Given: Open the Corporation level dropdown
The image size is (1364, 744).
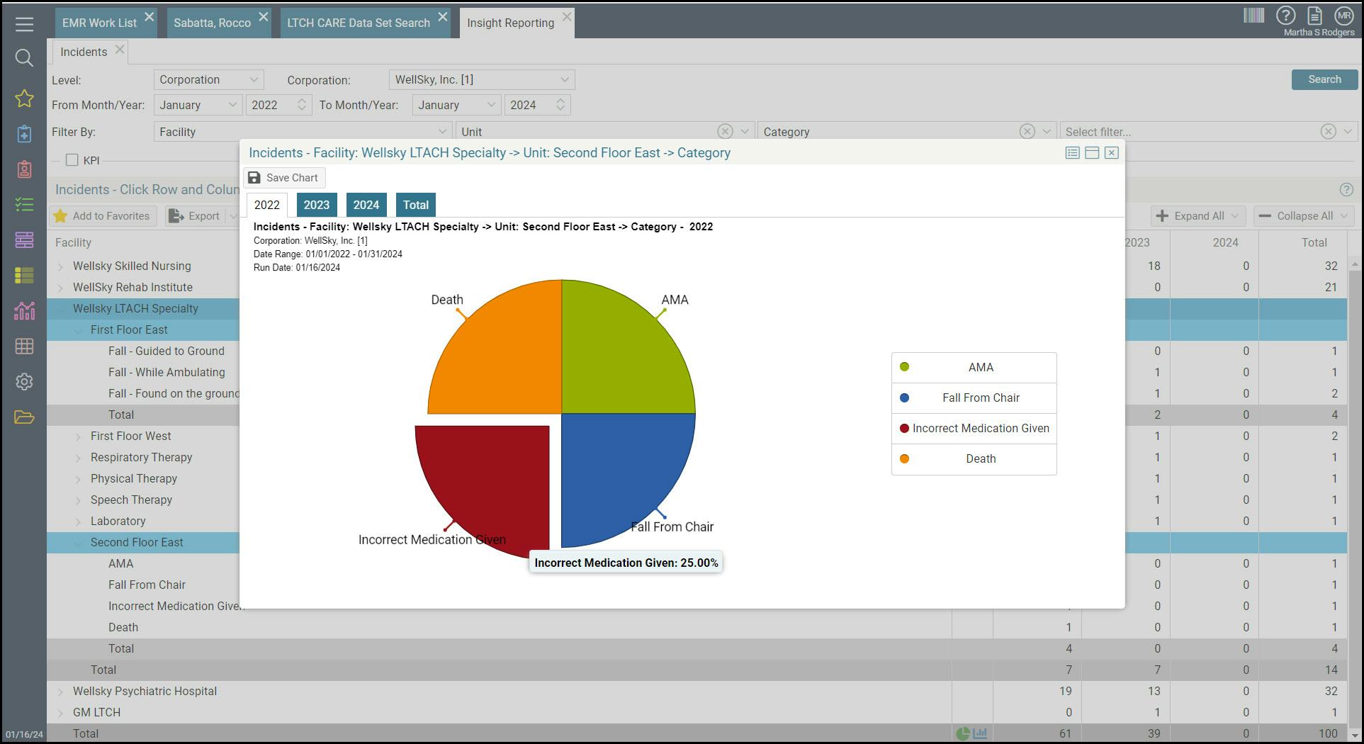Looking at the screenshot, I should [x=208, y=79].
